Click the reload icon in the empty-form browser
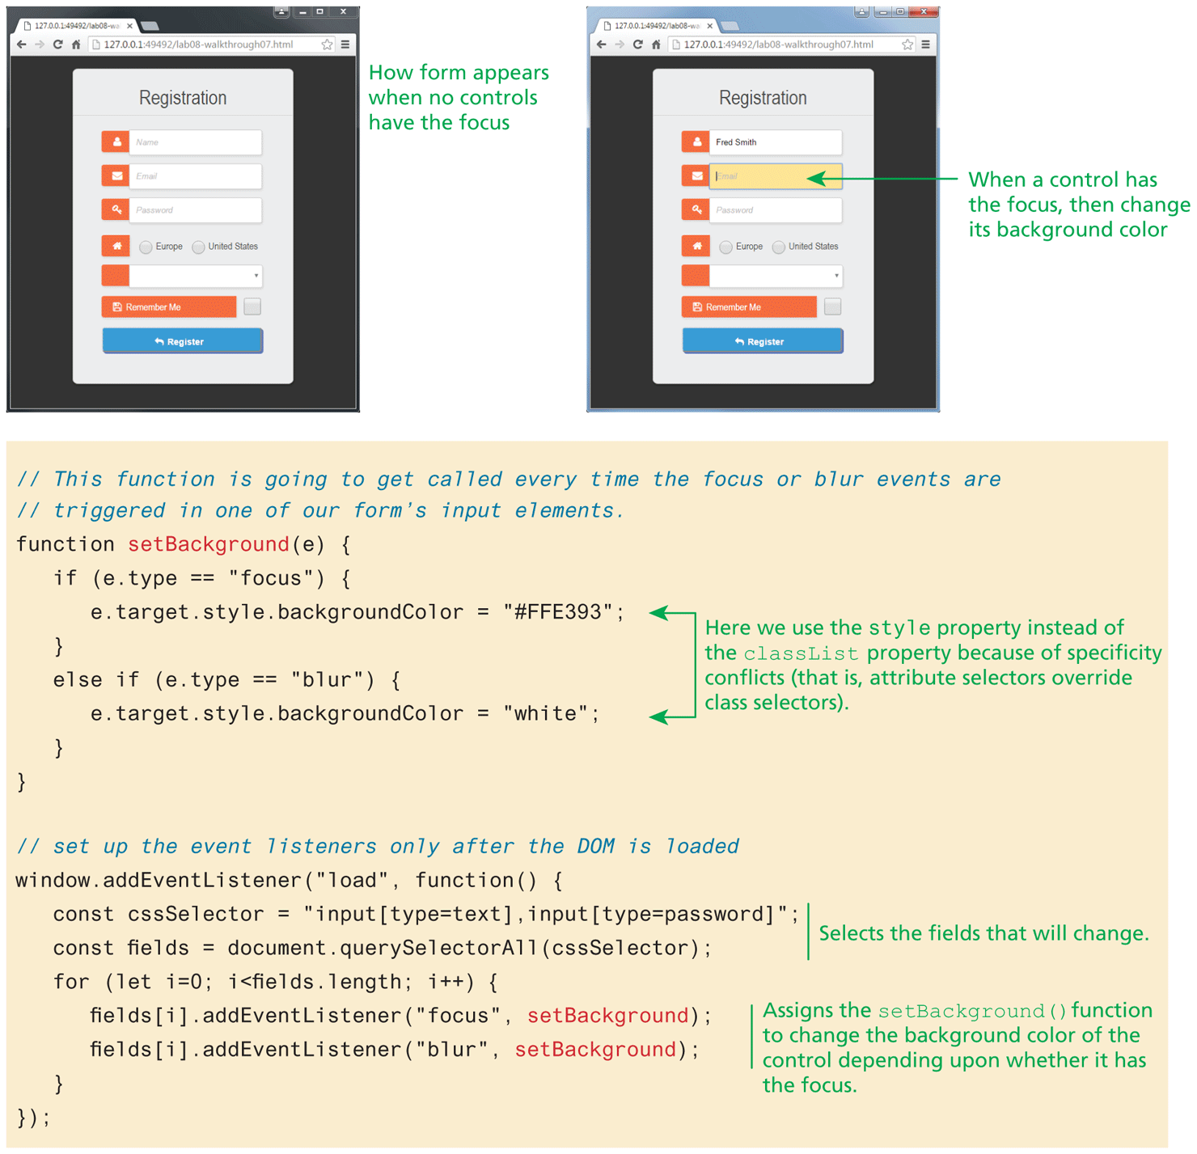This screenshot has width=1197, height=1154. 57,44
